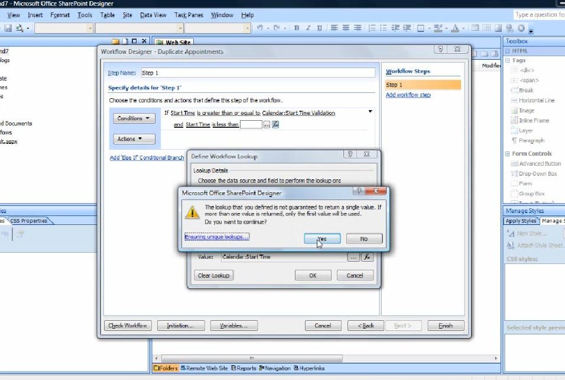Open the Data View menu
Image resolution: width=565 pixels, height=380 pixels.
coord(153,15)
